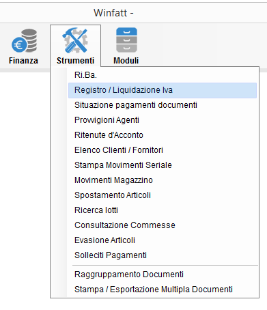Open the Finanza coins icon
267x310 pixels.
pyautogui.click(x=25, y=40)
